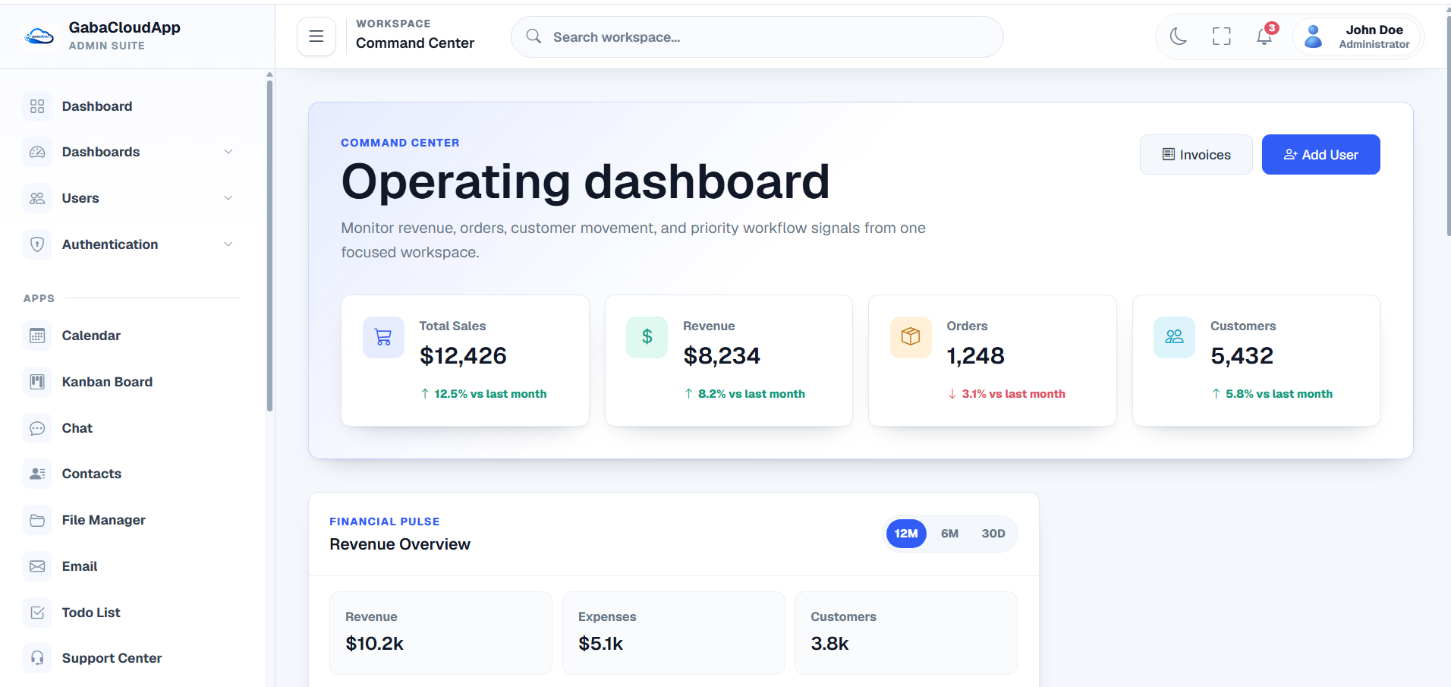Open the Kanban Board menu item
The image size is (1451, 687).
(x=132, y=382)
